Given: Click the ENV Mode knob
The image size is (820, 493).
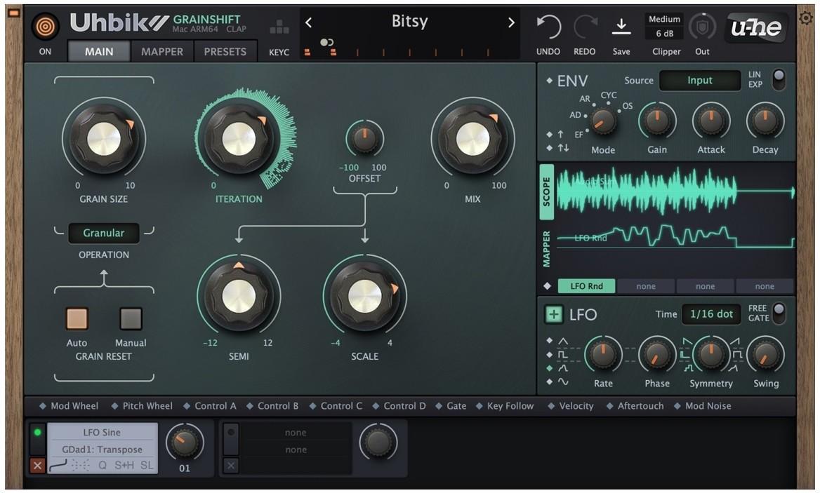Looking at the screenshot, I should [603, 121].
